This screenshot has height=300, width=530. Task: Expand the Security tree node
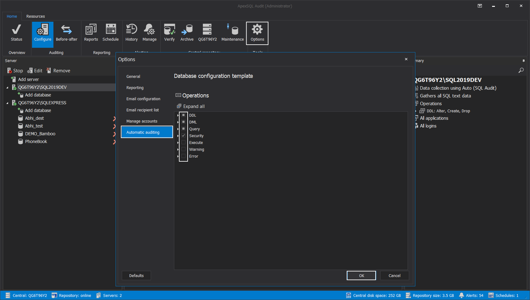(x=178, y=136)
